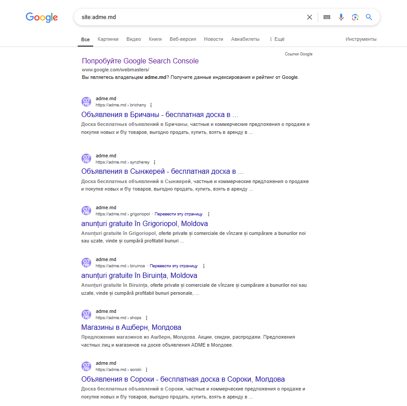The image size is (407, 406).
Task: Switch to the "Картинки" tab
Action: coord(108,39)
